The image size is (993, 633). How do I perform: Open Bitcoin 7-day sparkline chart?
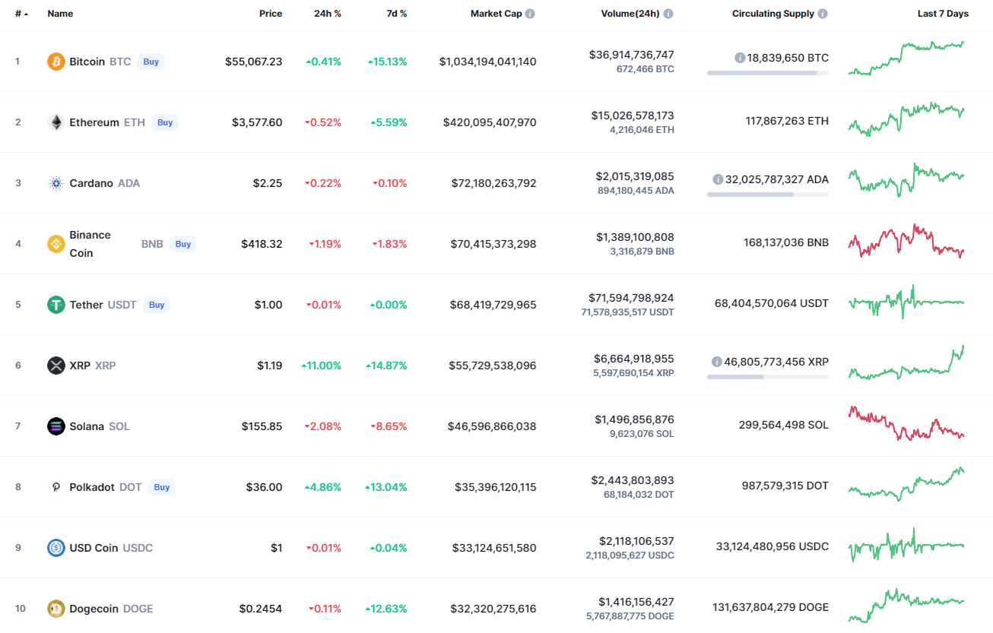click(x=906, y=59)
